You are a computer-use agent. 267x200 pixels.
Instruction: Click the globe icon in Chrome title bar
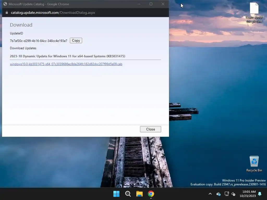(x=5, y=4)
